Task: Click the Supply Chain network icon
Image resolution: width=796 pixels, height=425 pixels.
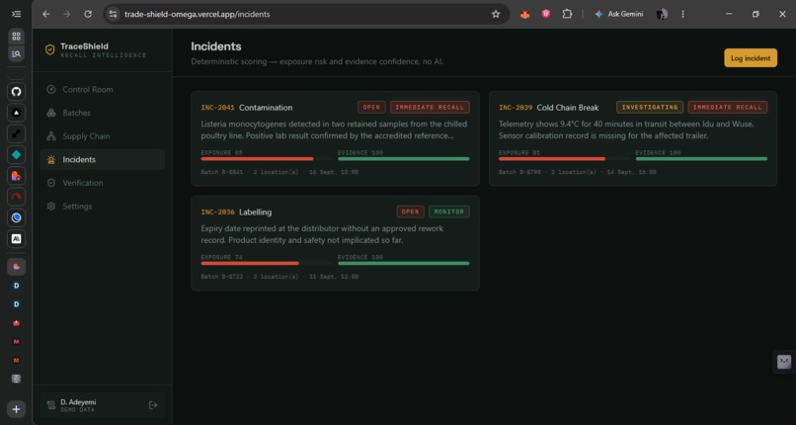Action: tap(50, 136)
